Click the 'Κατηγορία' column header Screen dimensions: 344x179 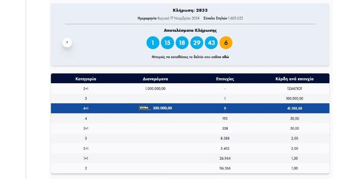[x=86, y=79]
